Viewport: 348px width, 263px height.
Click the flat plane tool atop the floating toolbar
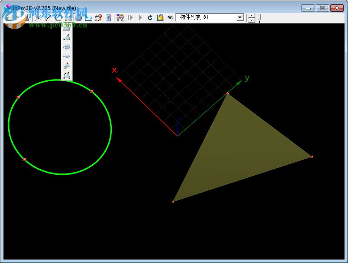[66, 27]
